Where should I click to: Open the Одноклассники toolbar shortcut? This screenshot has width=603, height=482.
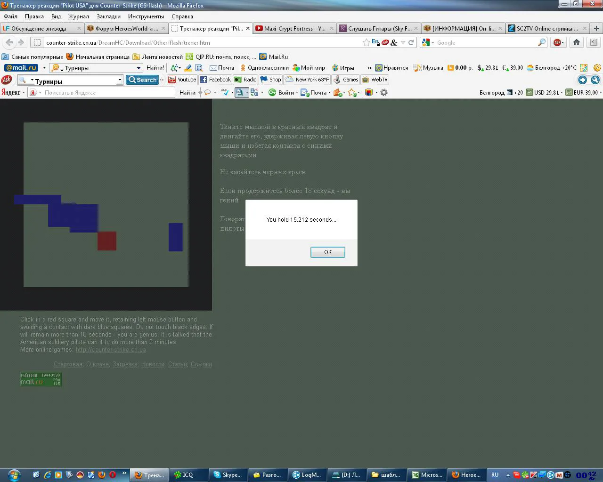pos(264,68)
